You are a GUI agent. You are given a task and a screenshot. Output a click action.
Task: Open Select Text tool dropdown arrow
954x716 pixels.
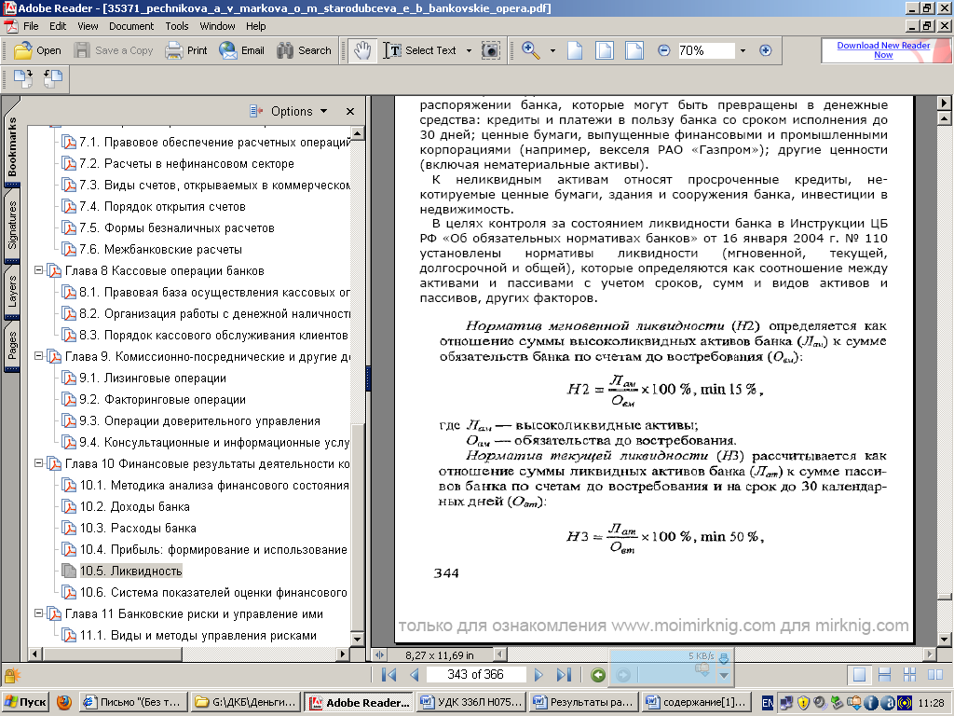click(469, 50)
